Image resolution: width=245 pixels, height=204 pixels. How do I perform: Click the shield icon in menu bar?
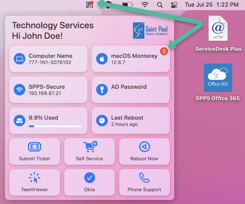[108, 5]
